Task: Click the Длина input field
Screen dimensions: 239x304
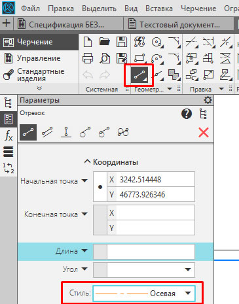Action: click(151, 252)
